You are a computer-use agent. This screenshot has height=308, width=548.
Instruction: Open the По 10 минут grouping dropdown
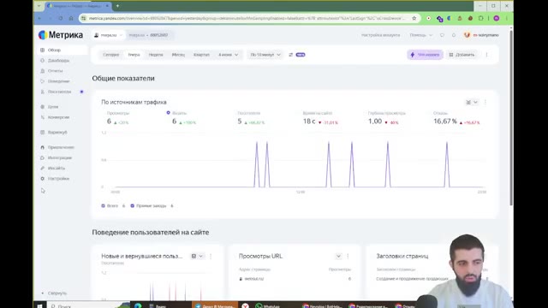[265, 55]
